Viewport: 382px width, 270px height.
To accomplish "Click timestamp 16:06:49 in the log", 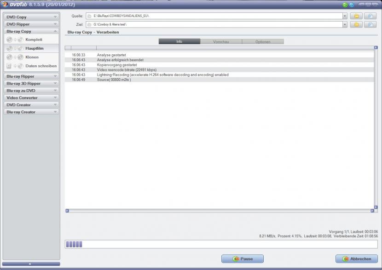I will [x=78, y=80].
